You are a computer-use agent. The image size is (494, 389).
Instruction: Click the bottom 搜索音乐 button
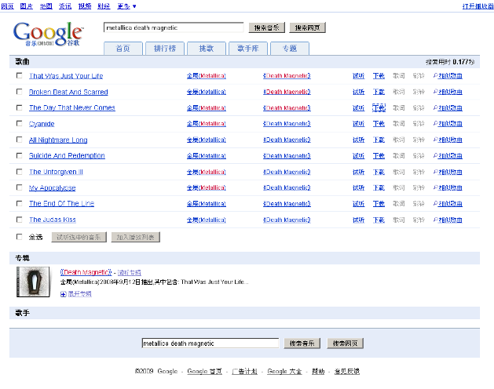pos(302,344)
